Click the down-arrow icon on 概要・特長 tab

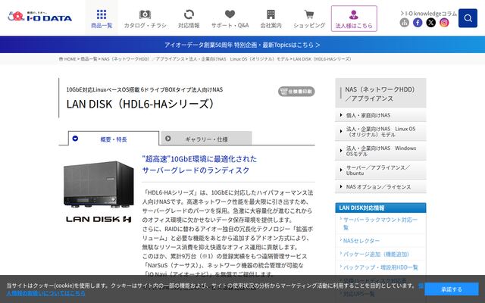point(75,138)
